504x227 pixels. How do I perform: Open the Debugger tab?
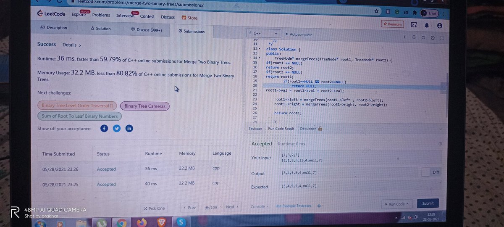coord(311,129)
